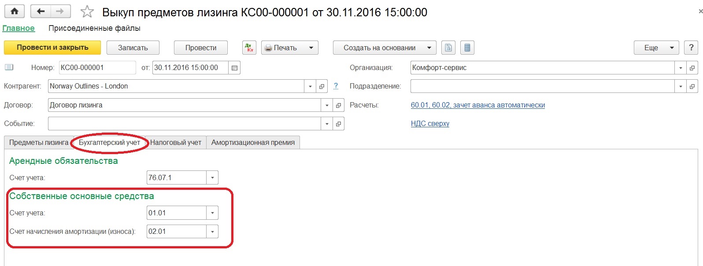Image resolution: width=703 pixels, height=266 pixels.
Task: Add document to favorites with star
Action: tap(87, 11)
